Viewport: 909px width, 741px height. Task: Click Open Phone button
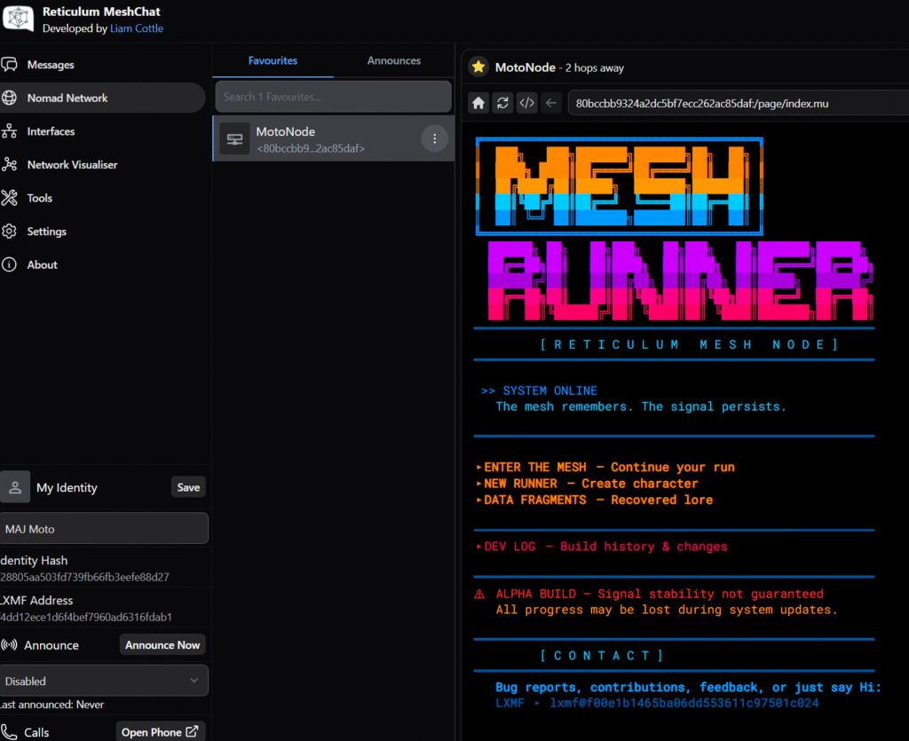[x=160, y=732]
